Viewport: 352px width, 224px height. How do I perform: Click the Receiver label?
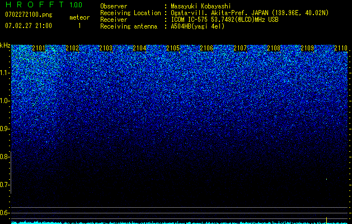(114, 20)
